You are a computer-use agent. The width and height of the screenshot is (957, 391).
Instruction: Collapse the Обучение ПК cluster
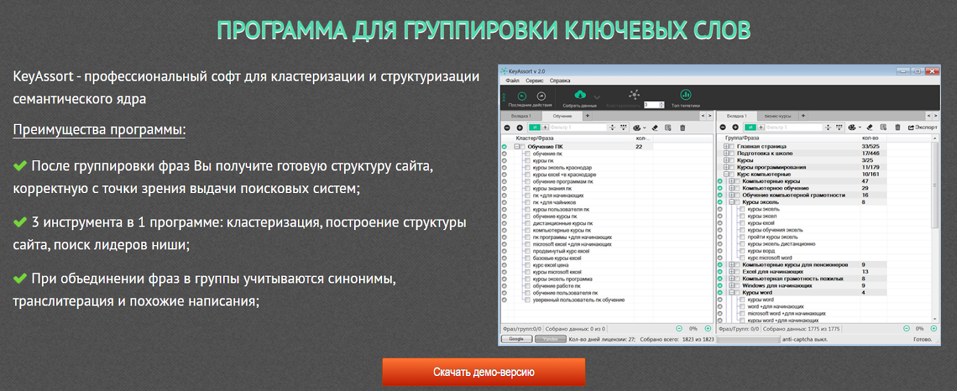tap(516, 146)
